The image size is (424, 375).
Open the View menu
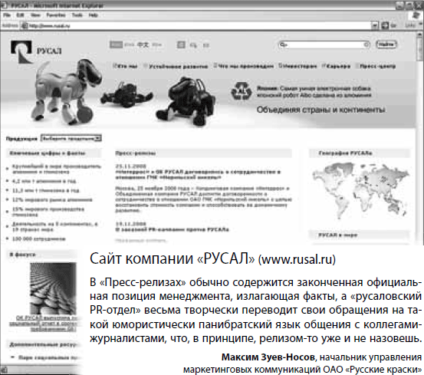coord(35,15)
